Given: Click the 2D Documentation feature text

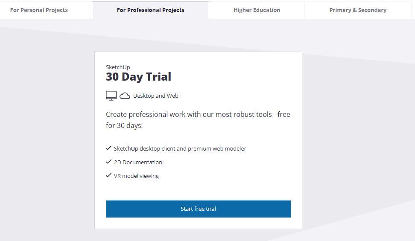Looking at the screenshot, I should (x=138, y=163).
